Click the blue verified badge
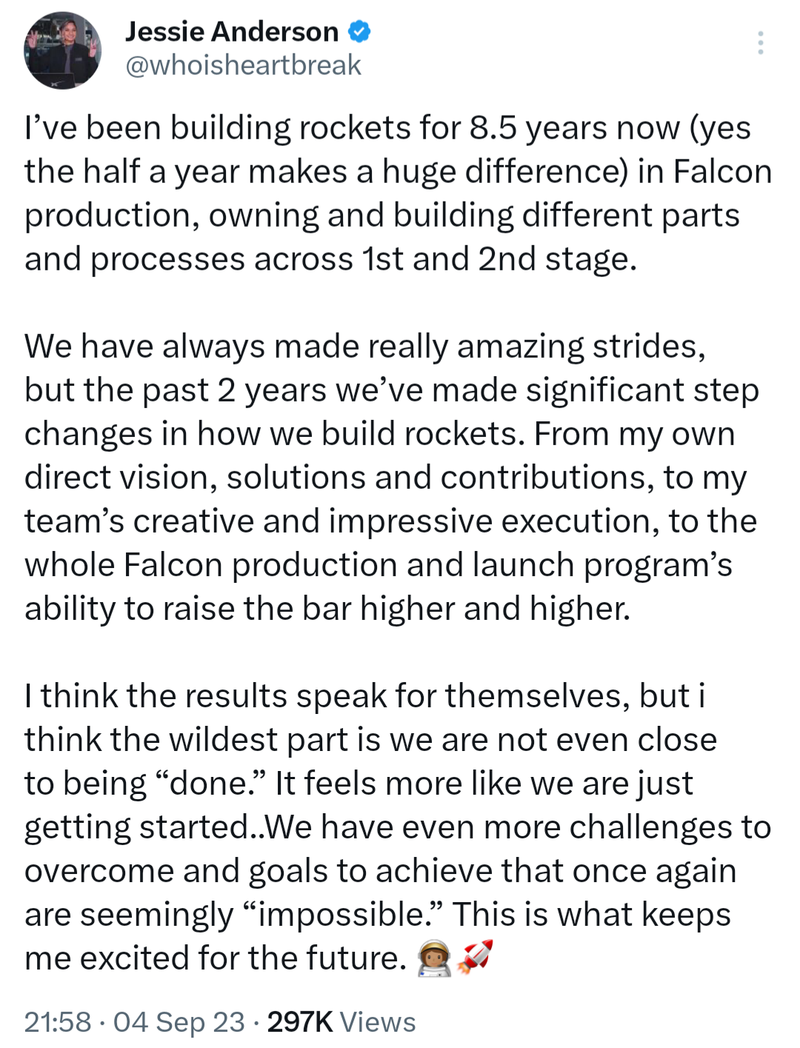 pos(360,32)
